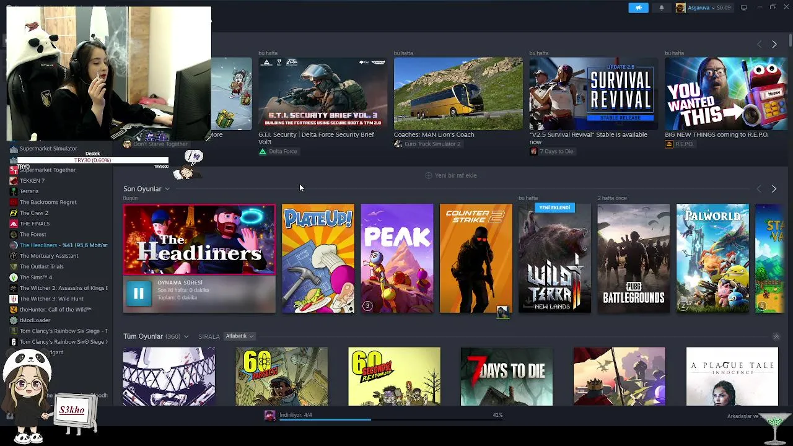Open the Asgaruva profile avatar
The width and height of the screenshot is (793, 446).
(680, 7)
